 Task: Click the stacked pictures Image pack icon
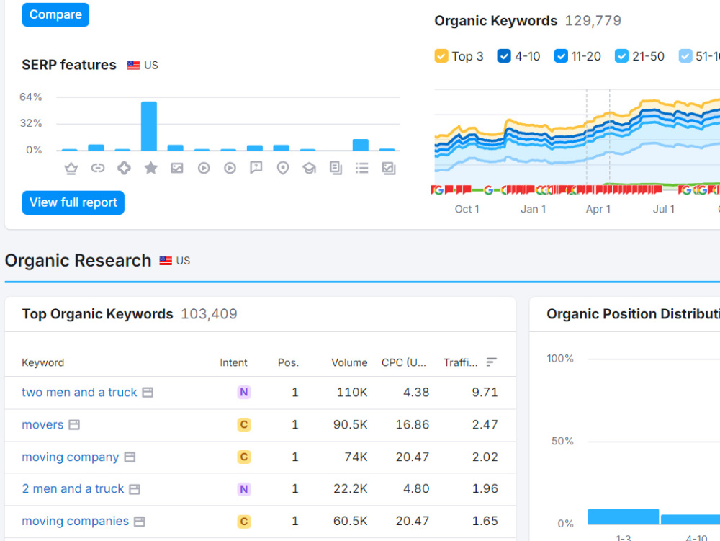pos(389,168)
